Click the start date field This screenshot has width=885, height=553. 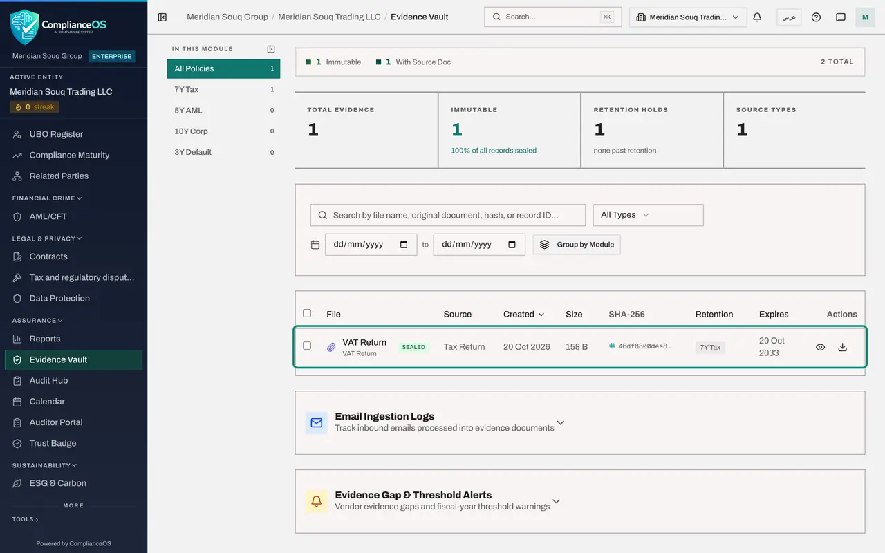pos(371,245)
